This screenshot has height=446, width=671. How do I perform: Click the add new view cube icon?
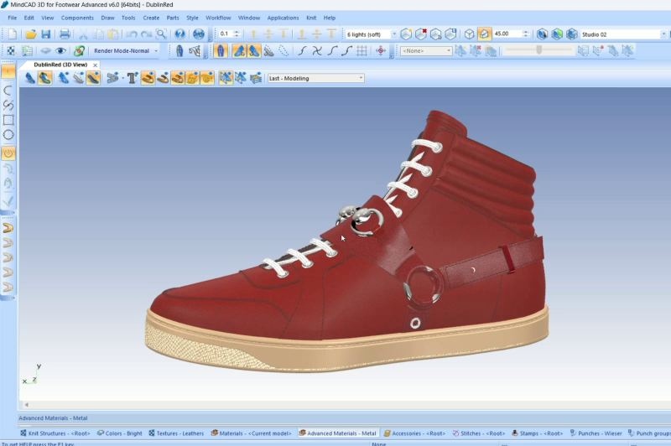coord(406,34)
